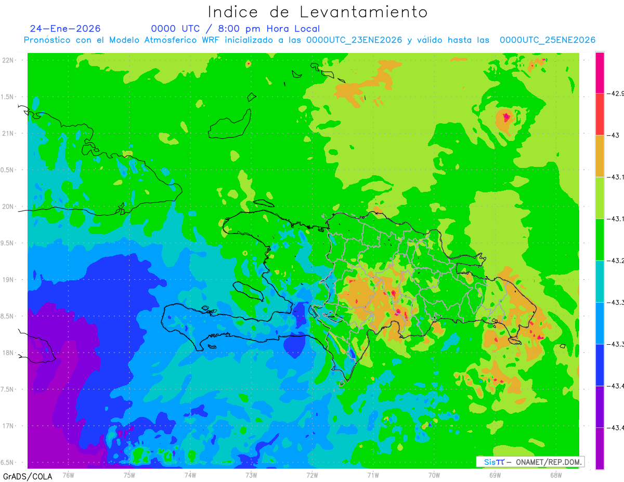The image size is (624, 482).
Task: Select the 68W longitude axis label
Action: click(555, 475)
